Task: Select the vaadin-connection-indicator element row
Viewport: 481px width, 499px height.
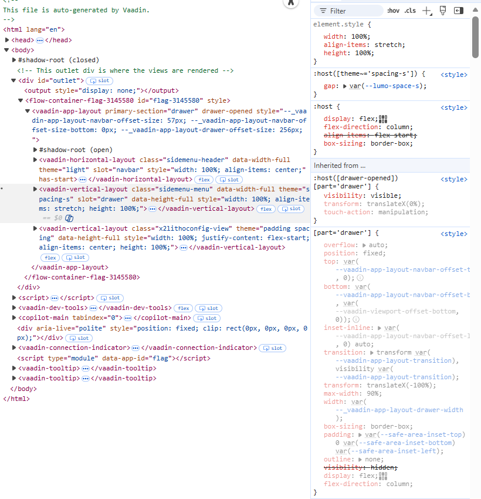Action: 76,348
